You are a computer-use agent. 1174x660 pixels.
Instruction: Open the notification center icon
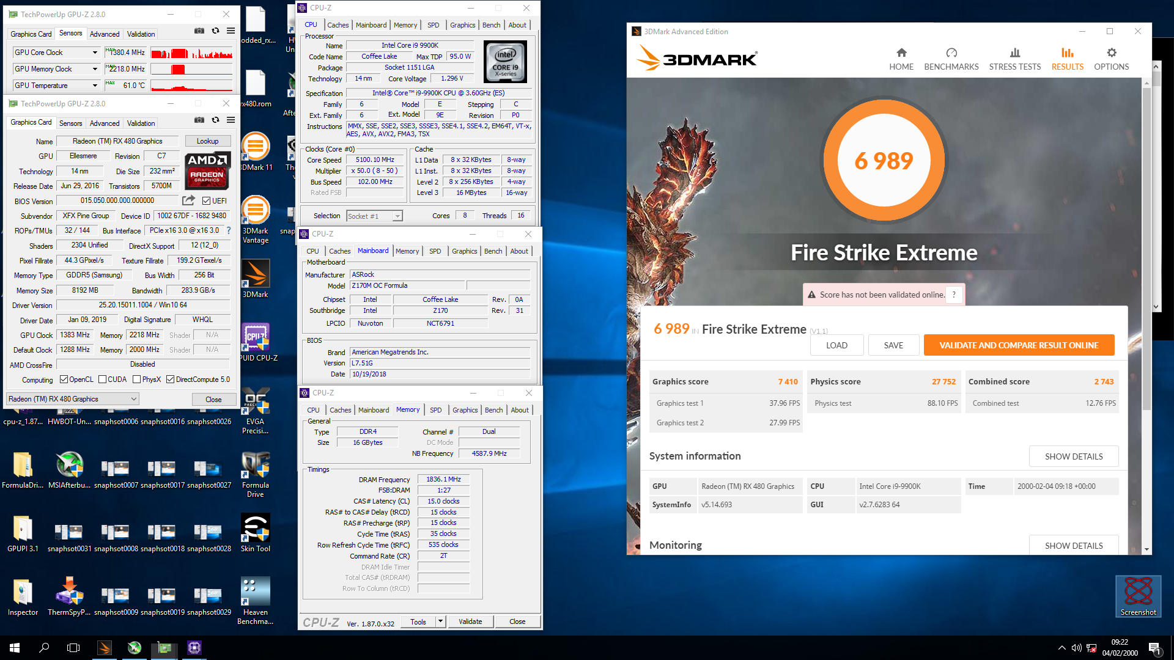(1154, 648)
